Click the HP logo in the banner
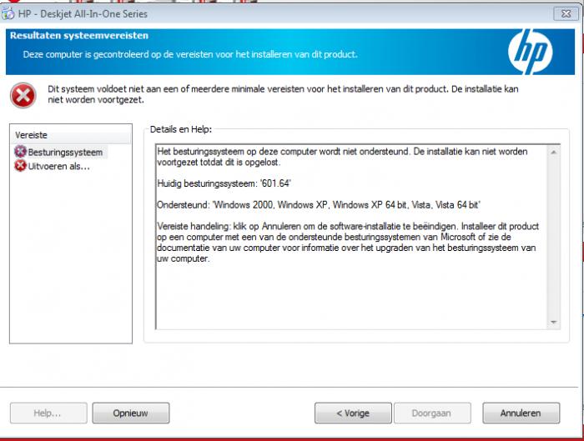Image resolution: width=584 pixels, height=441 pixels. (x=531, y=52)
